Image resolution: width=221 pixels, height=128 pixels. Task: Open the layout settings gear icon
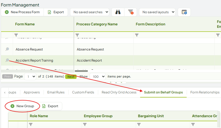(184, 12)
